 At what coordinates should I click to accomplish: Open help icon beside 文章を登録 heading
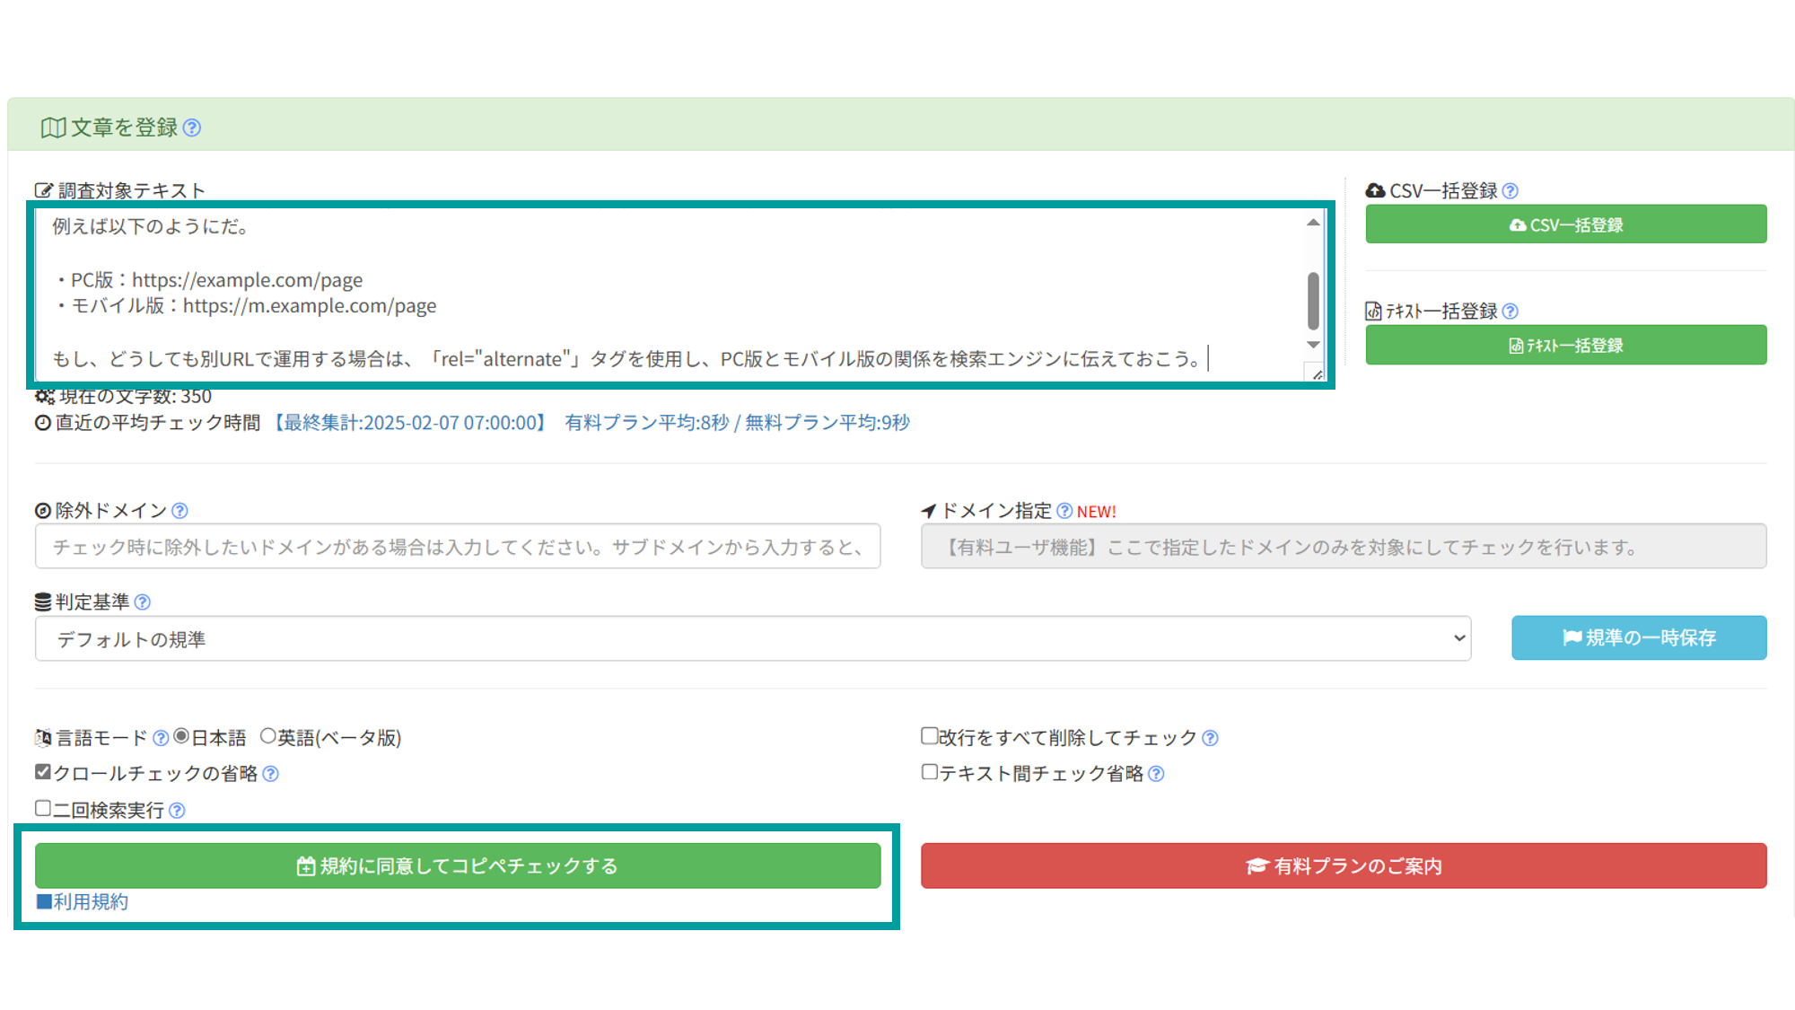coord(191,127)
